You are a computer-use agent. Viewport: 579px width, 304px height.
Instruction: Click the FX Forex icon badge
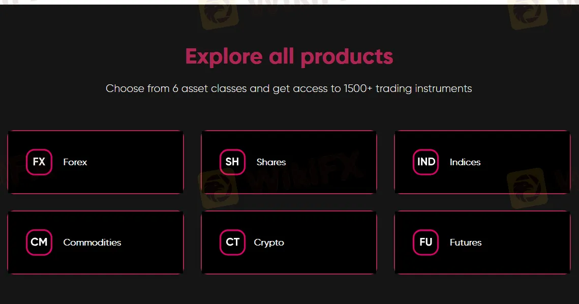39,162
